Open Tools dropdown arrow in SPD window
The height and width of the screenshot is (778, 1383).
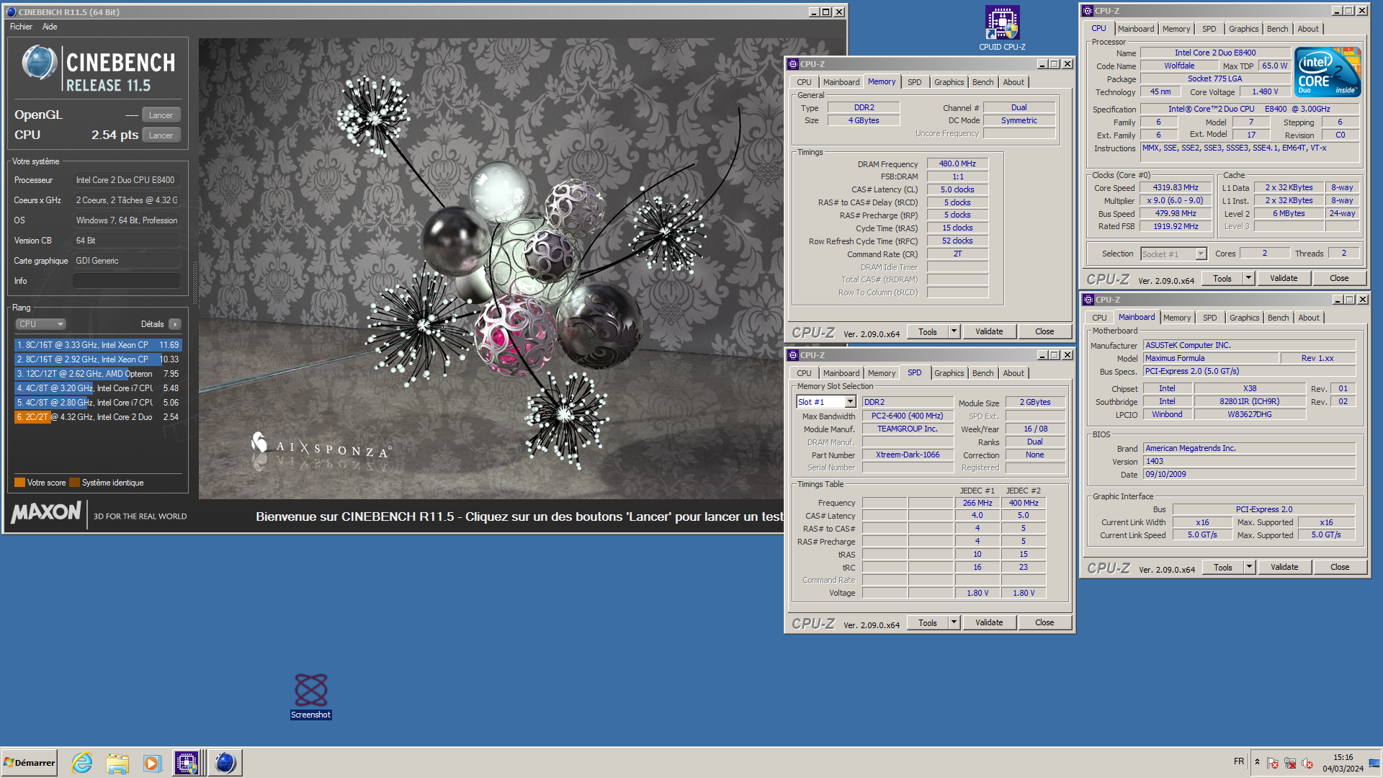tap(954, 622)
